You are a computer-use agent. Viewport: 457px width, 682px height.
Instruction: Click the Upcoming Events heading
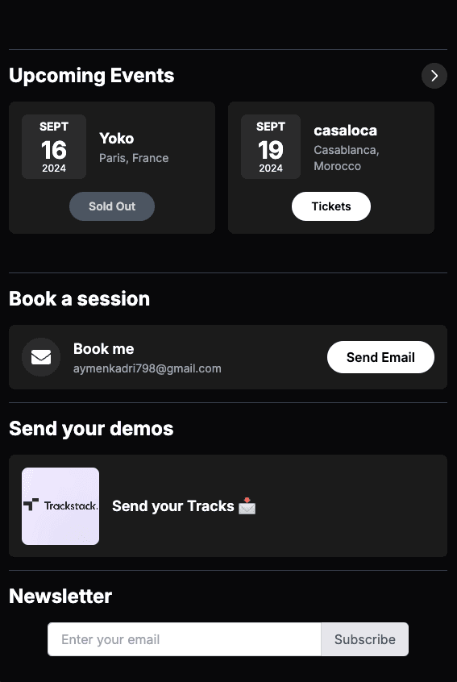tap(91, 75)
